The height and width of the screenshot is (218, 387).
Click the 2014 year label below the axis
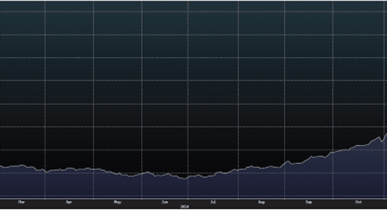click(x=184, y=206)
